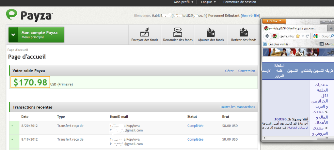Open the Retirer des fonds tool

pyautogui.click(x=244, y=35)
